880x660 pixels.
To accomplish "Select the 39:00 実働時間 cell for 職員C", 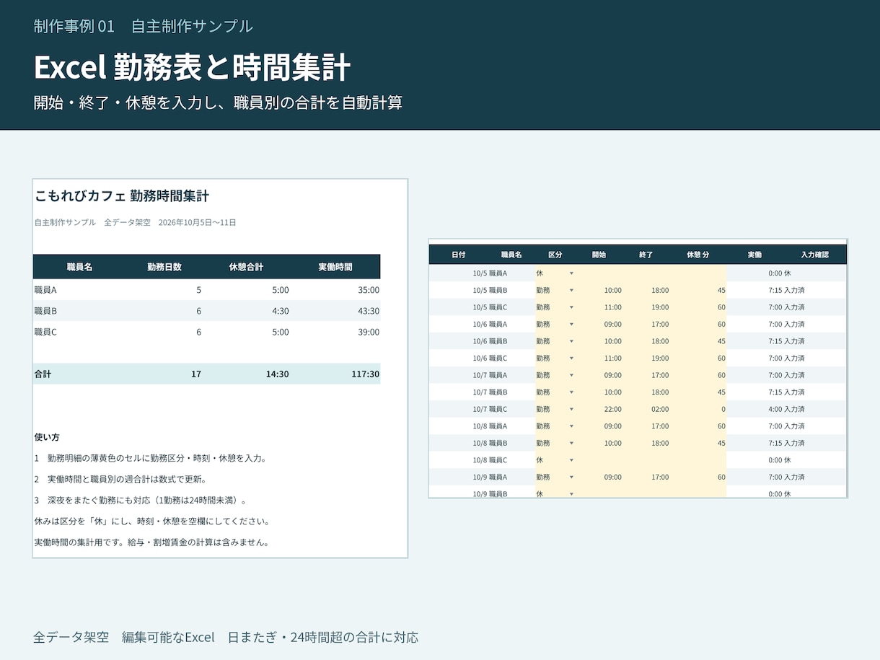I will coord(369,332).
